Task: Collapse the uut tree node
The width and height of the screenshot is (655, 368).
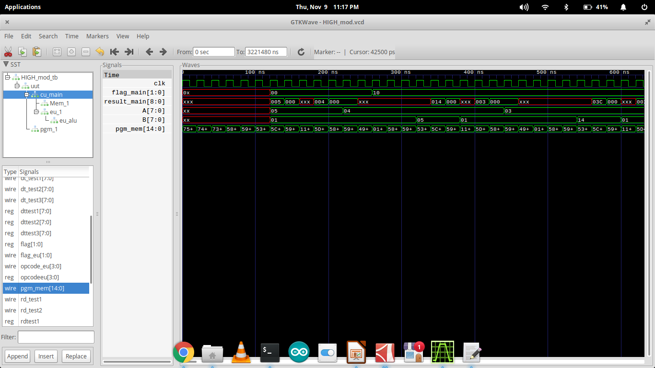Action: click(x=17, y=85)
